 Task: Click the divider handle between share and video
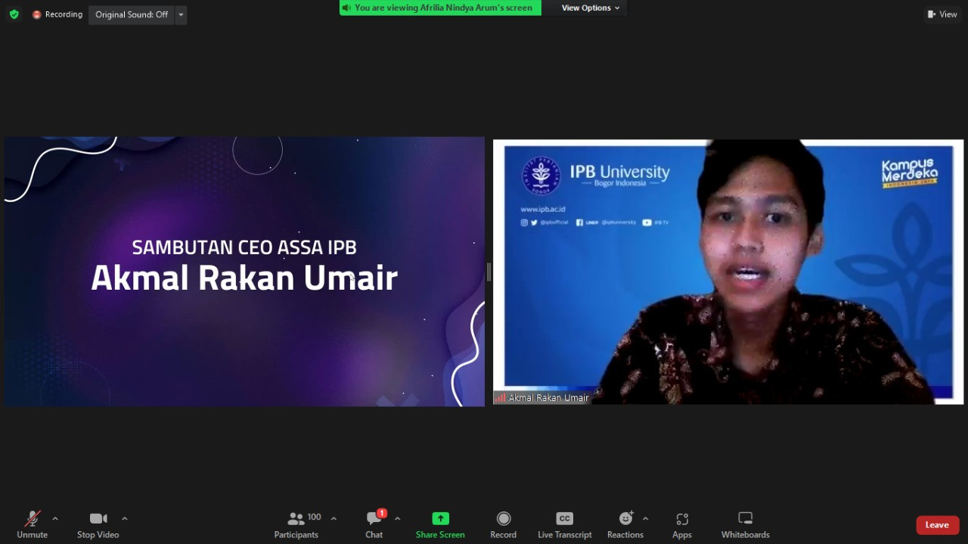click(x=489, y=272)
